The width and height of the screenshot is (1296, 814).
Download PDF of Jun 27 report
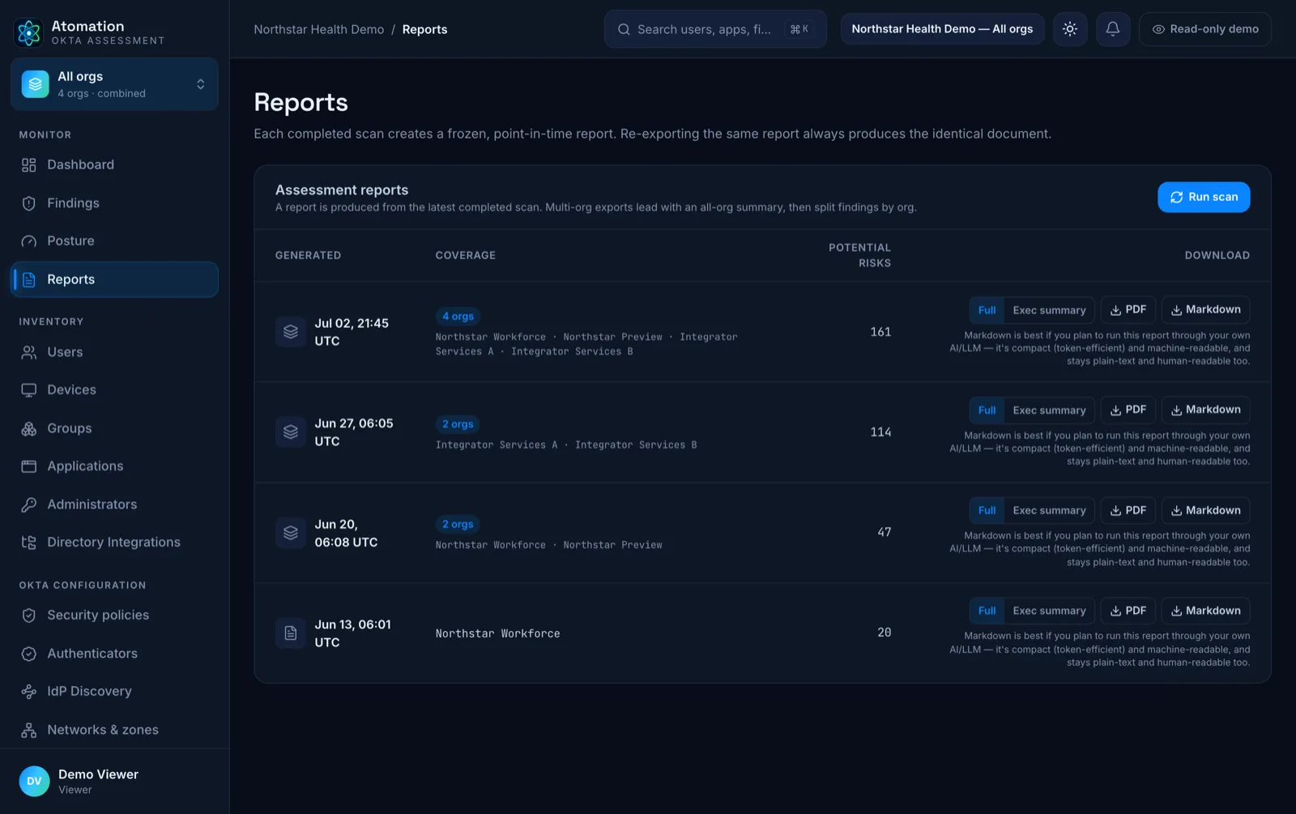(1128, 410)
